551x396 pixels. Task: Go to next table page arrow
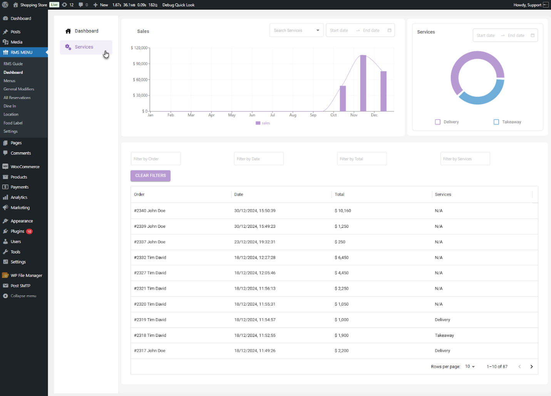point(531,367)
